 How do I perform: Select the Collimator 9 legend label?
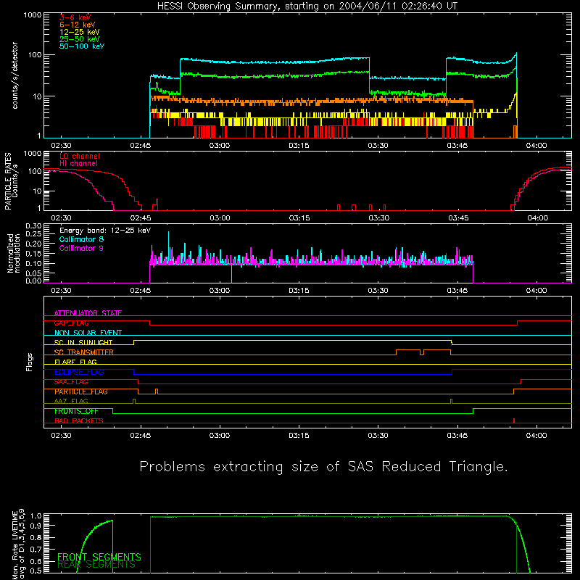pyautogui.click(x=81, y=248)
